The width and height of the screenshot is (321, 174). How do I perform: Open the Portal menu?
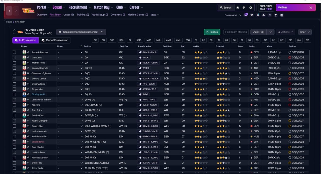point(43,7)
